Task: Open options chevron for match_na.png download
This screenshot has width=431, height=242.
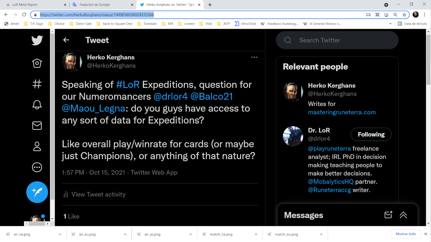Action: click(256, 234)
